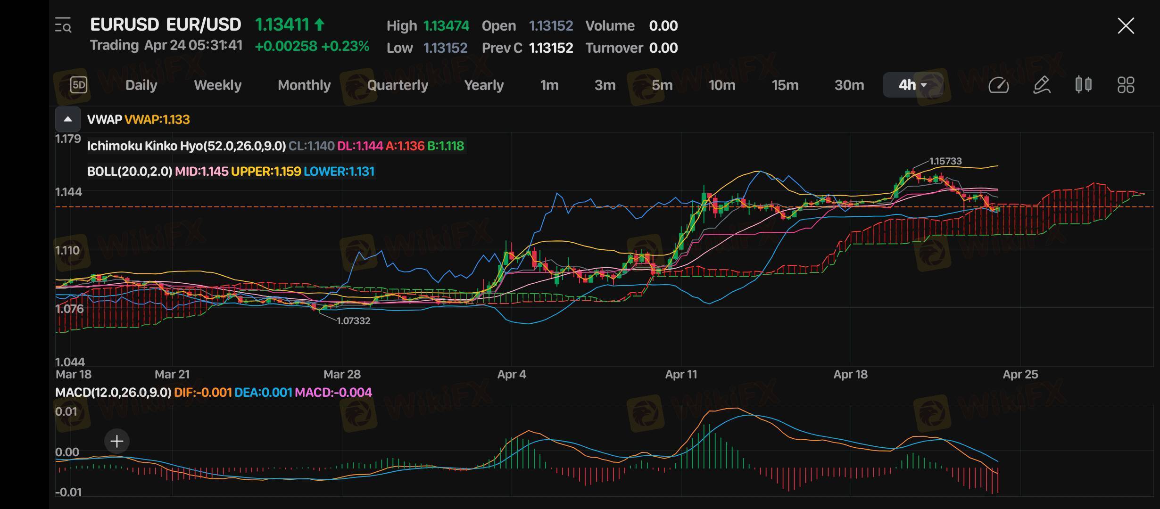
Task: Click the 1.15733 high price marker
Action: tap(945, 161)
